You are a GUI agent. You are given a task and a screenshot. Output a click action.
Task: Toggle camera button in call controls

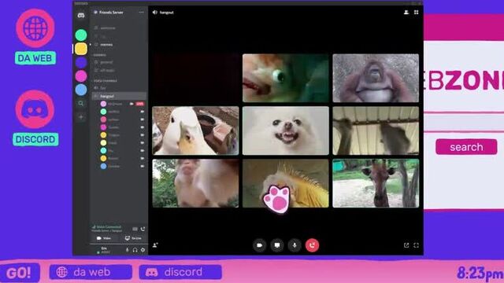259,245
